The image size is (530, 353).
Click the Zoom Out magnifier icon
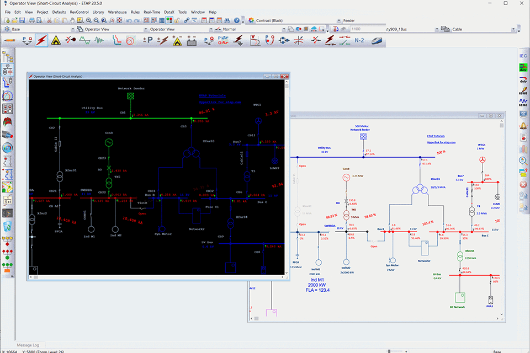pos(96,20)
